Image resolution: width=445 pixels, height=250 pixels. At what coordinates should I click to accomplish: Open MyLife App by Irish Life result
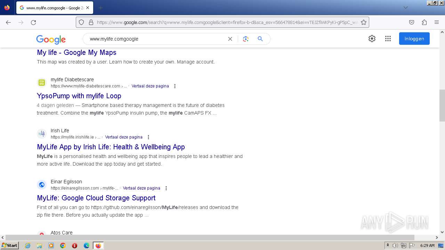point(111,147)
